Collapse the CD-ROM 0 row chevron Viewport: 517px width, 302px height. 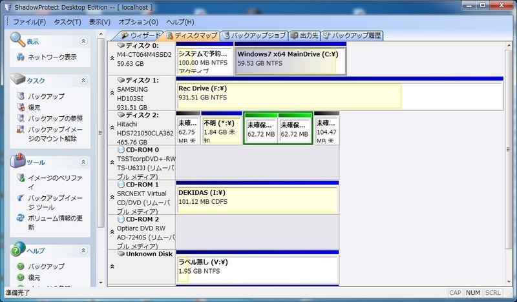tap(112, 162)
